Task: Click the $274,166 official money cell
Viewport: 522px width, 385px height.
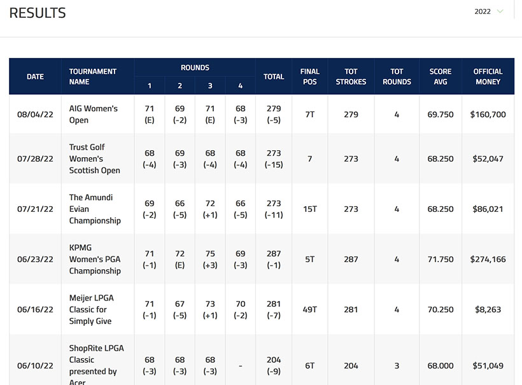Action: (488, 259)
